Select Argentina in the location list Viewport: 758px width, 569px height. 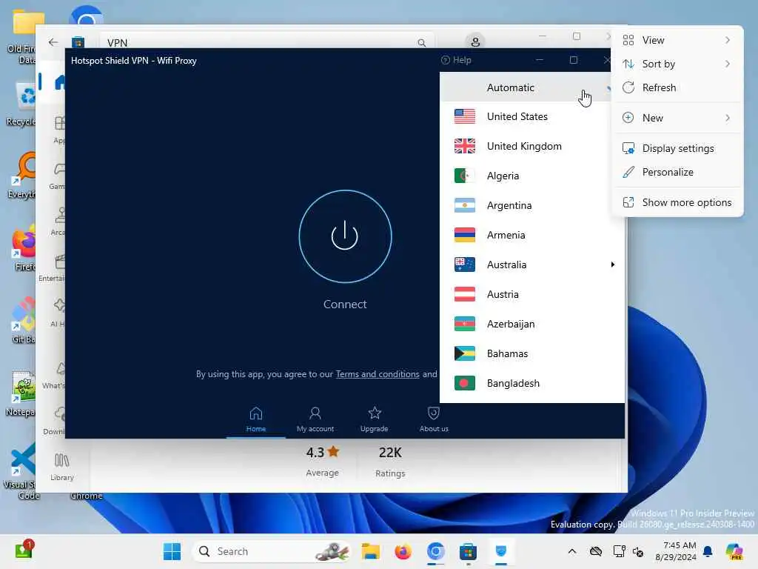click(531, 205)
